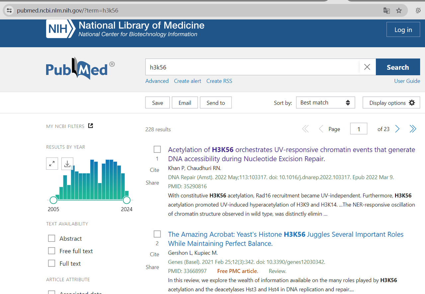Image resolution: width=425 pixels, height=294 pixels.
Task: Jump to the last results page with double chevron
Action: point(413,129)
